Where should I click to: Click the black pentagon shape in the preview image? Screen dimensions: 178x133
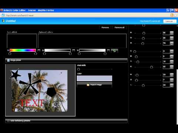pyautogui.click(x=52, y=92)
